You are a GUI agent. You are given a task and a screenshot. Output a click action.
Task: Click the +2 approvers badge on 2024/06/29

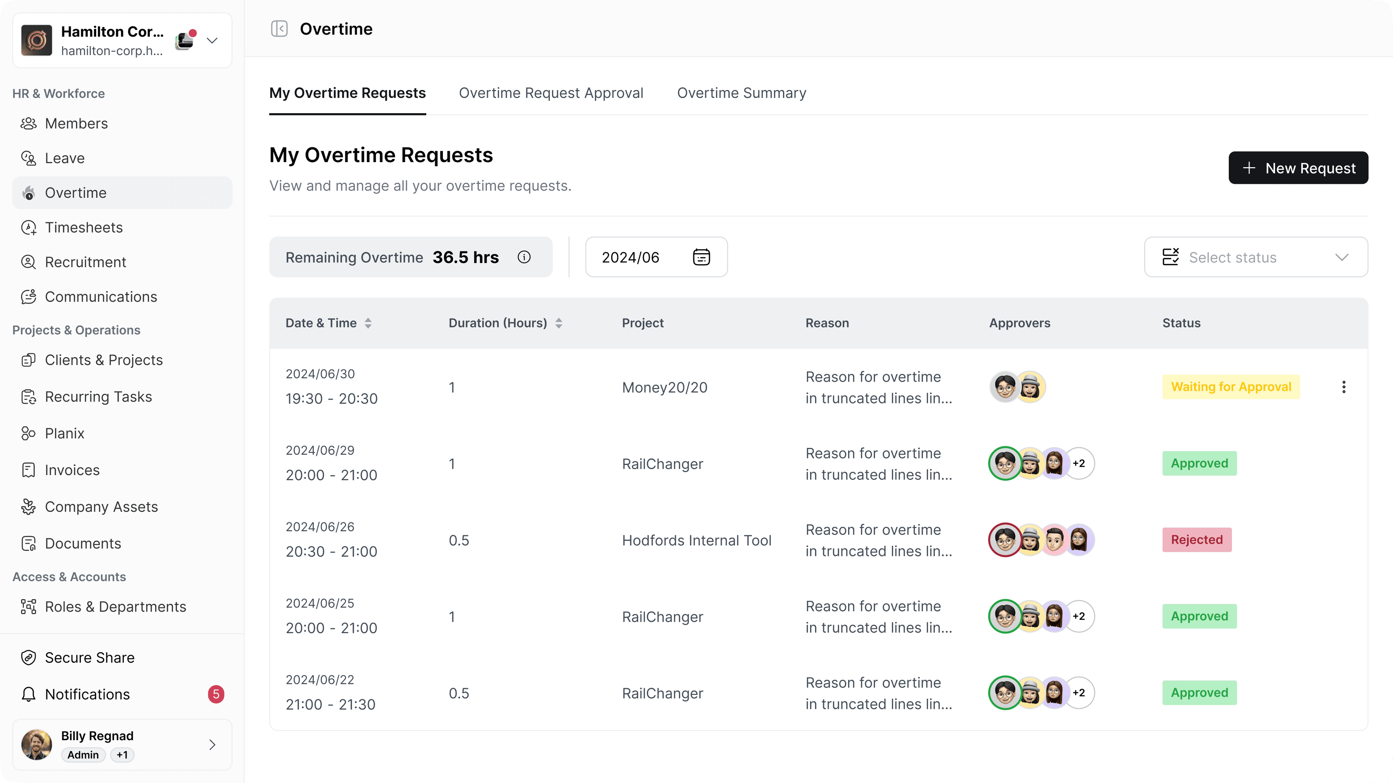coord(1078,463)
